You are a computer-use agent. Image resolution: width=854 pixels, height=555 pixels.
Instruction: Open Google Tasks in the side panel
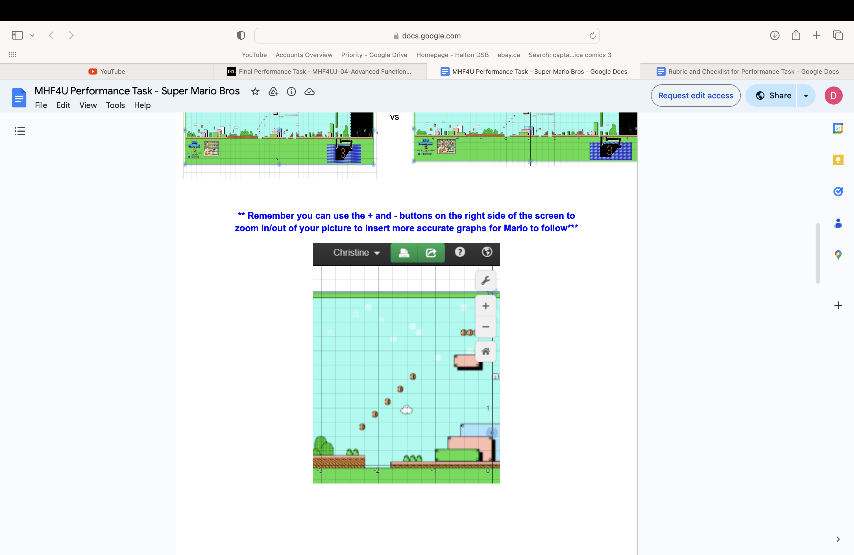[x=838, y=191]
